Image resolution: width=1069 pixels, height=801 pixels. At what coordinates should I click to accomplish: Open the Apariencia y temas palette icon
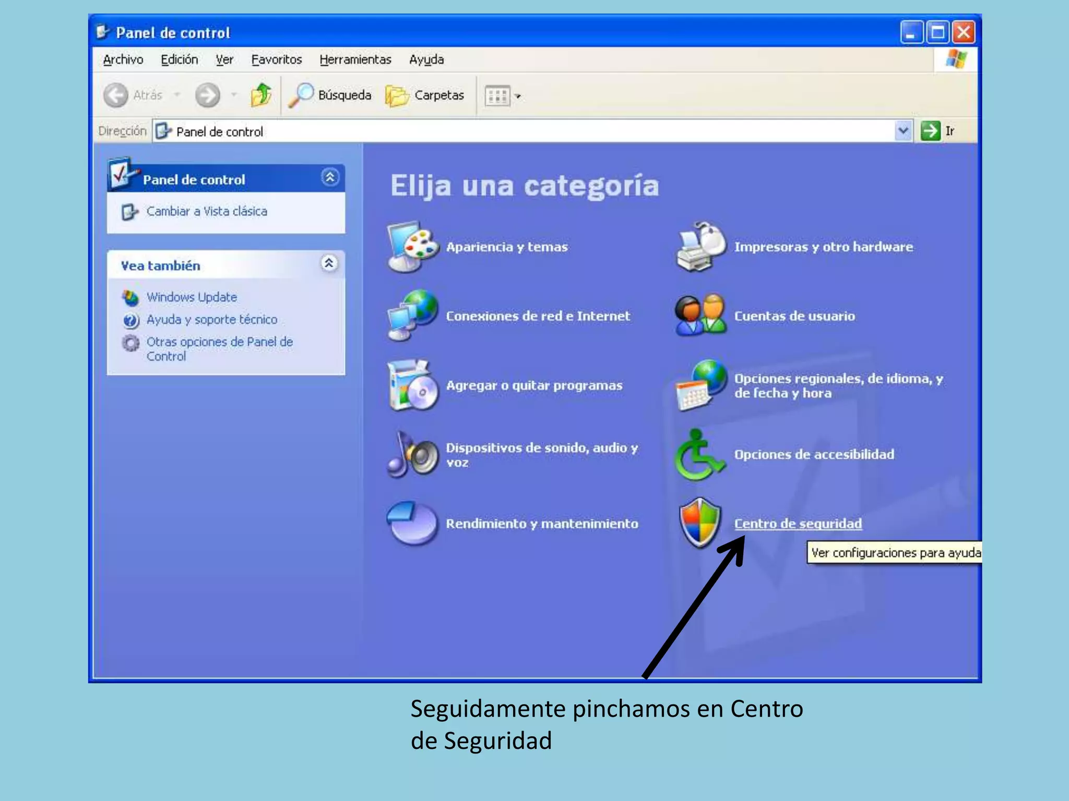[x=413, y=246]
